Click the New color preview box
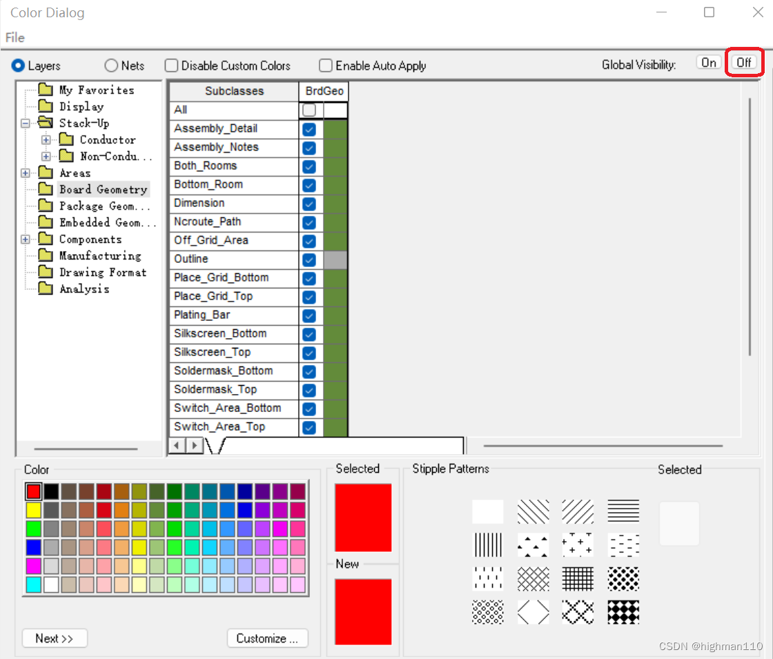The image size is (773, 659). pos(363,611)
